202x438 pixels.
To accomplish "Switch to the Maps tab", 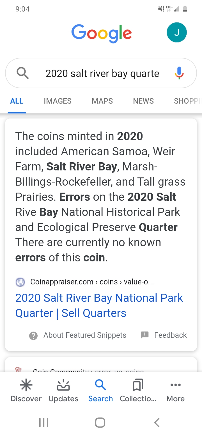I will point(102,101).
